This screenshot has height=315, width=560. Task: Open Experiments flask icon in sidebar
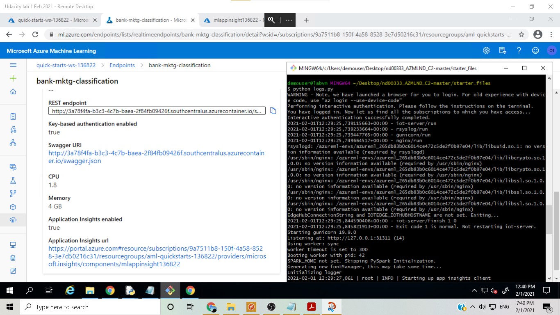click(13, 180)
